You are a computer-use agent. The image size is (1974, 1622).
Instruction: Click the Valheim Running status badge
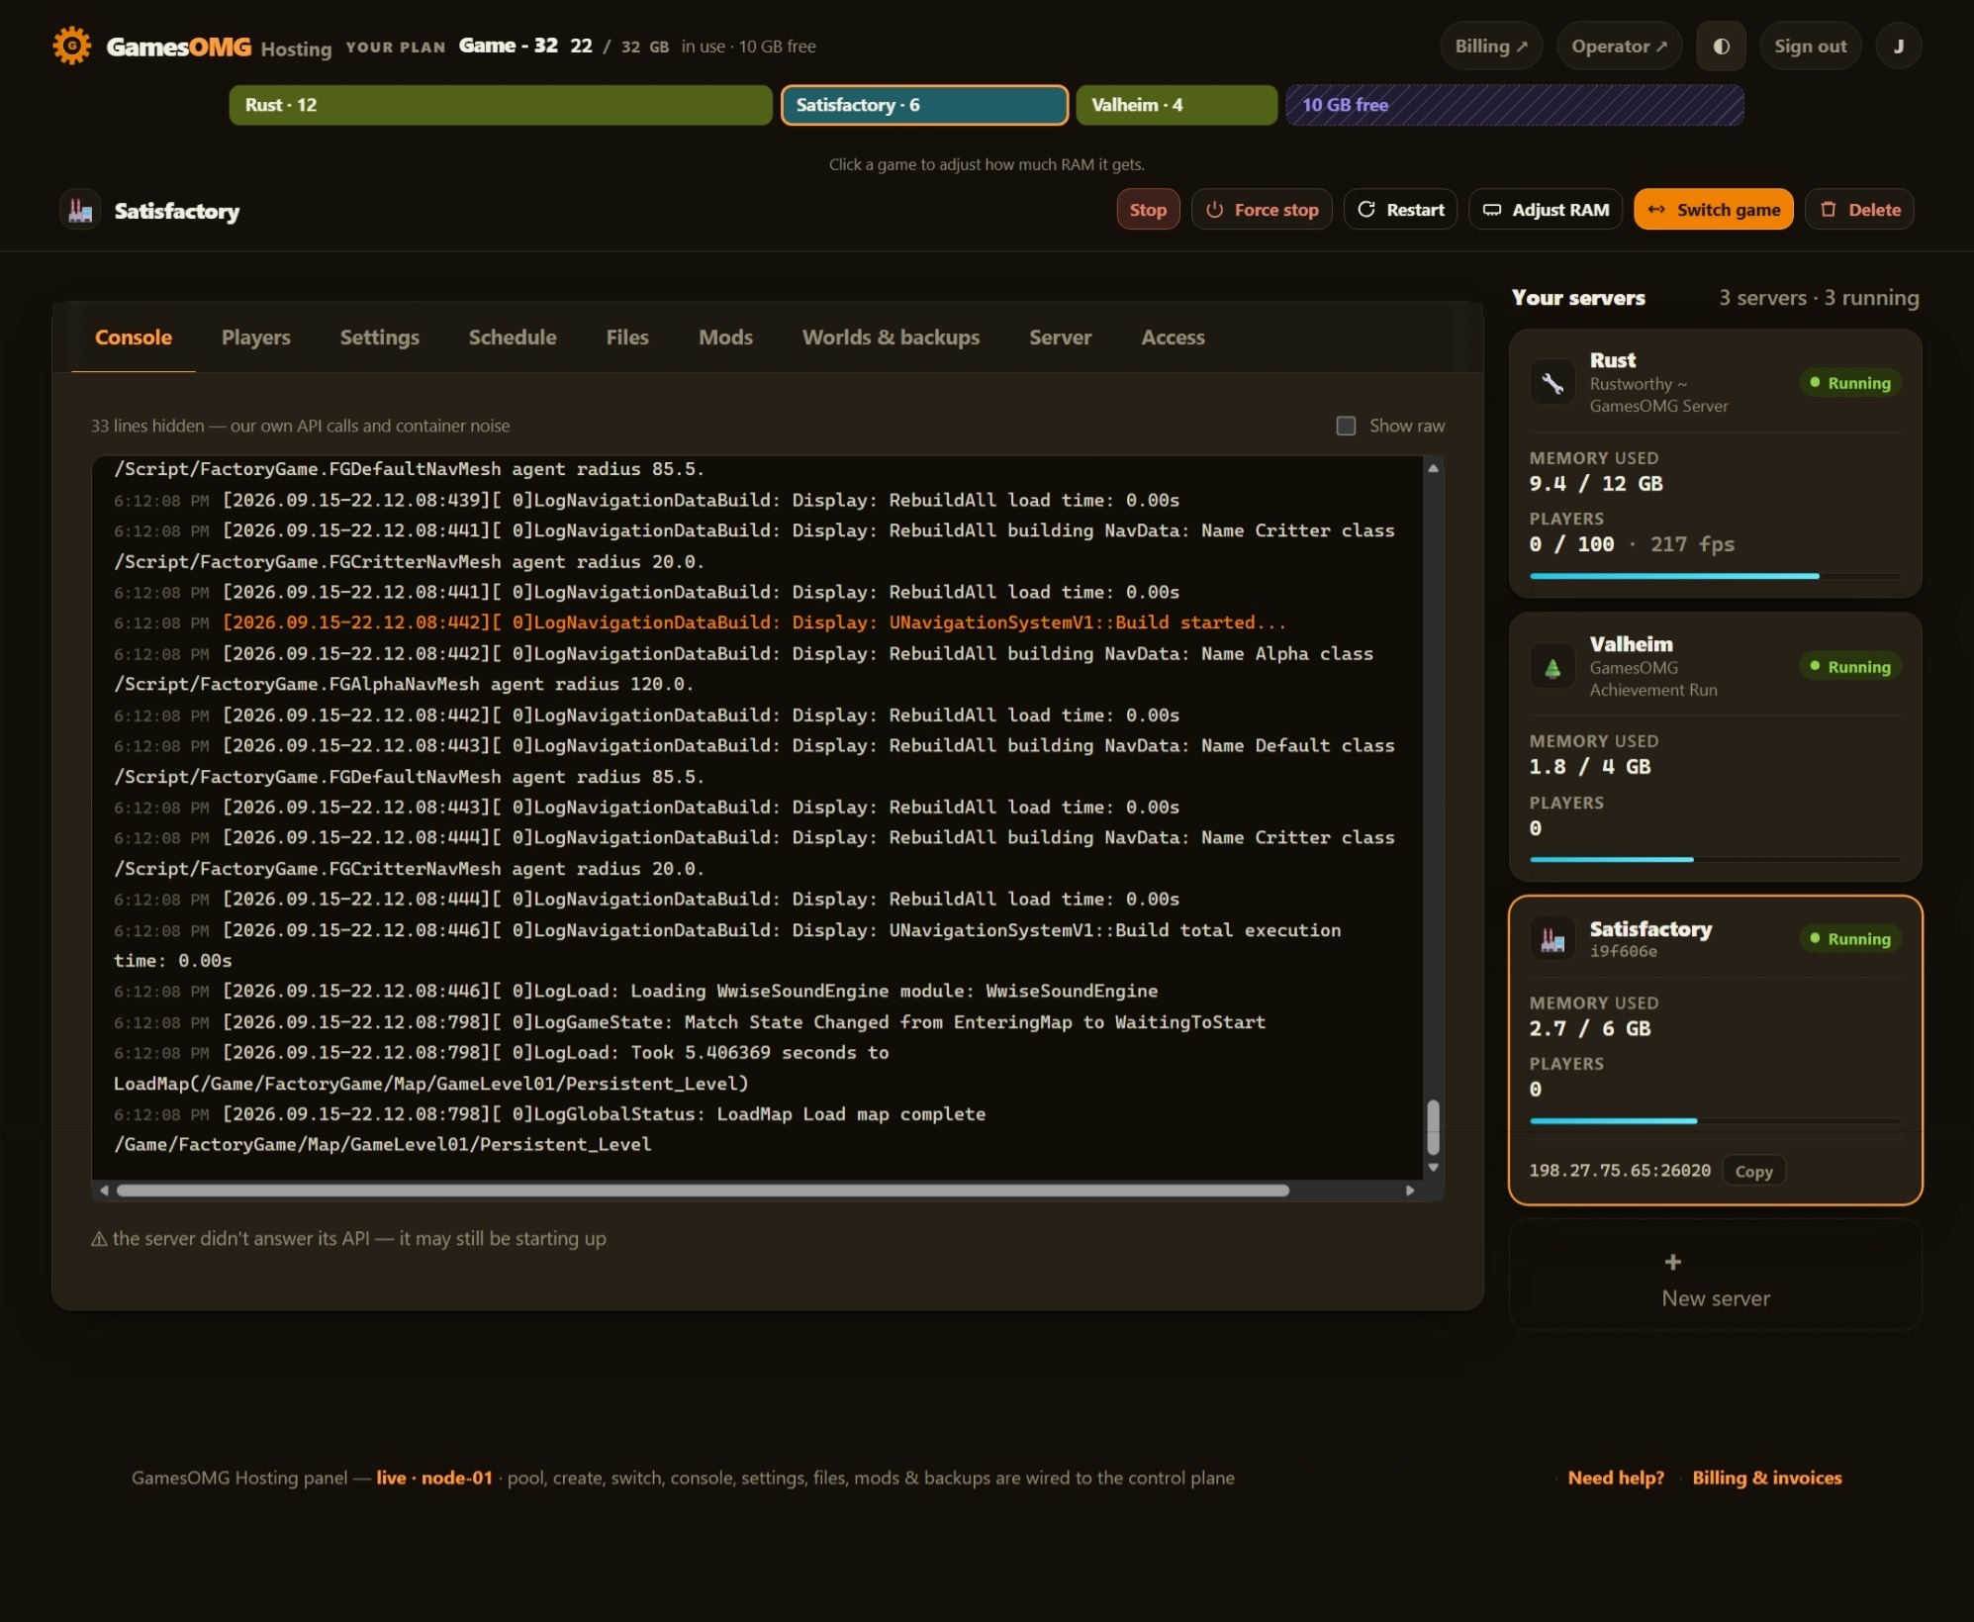pos(1850,667)
